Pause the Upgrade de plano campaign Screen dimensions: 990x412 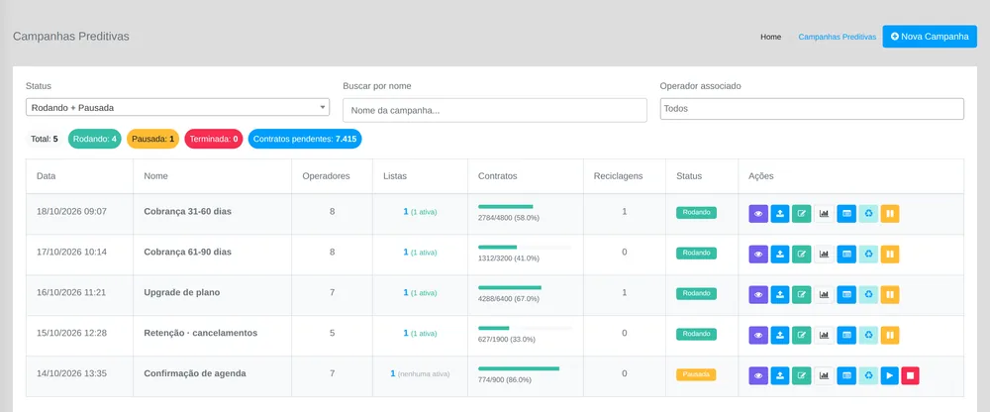pyautogui.click(x=890, y=294)
